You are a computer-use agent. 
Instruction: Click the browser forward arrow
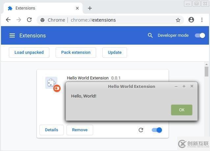[x=19, y=20]
